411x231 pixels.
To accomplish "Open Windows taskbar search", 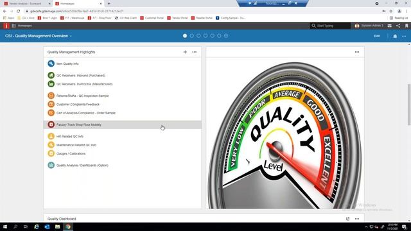I will [x=15, y=227].
